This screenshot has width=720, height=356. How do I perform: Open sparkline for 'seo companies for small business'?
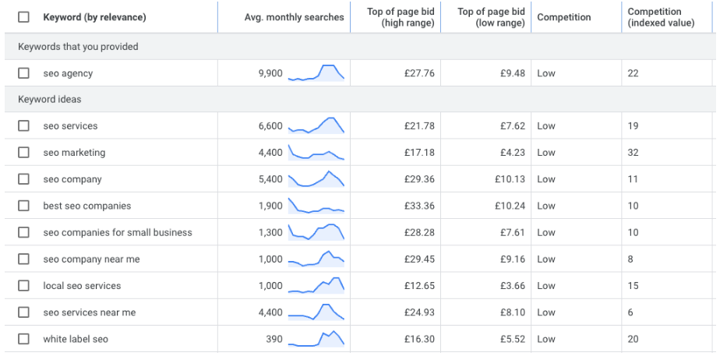point(316,232)
